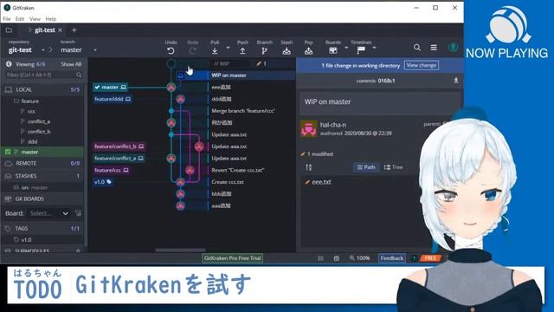Click the Redo toolbar icon
This screenshot has height=312, width=554.
[x=192, y=51]
